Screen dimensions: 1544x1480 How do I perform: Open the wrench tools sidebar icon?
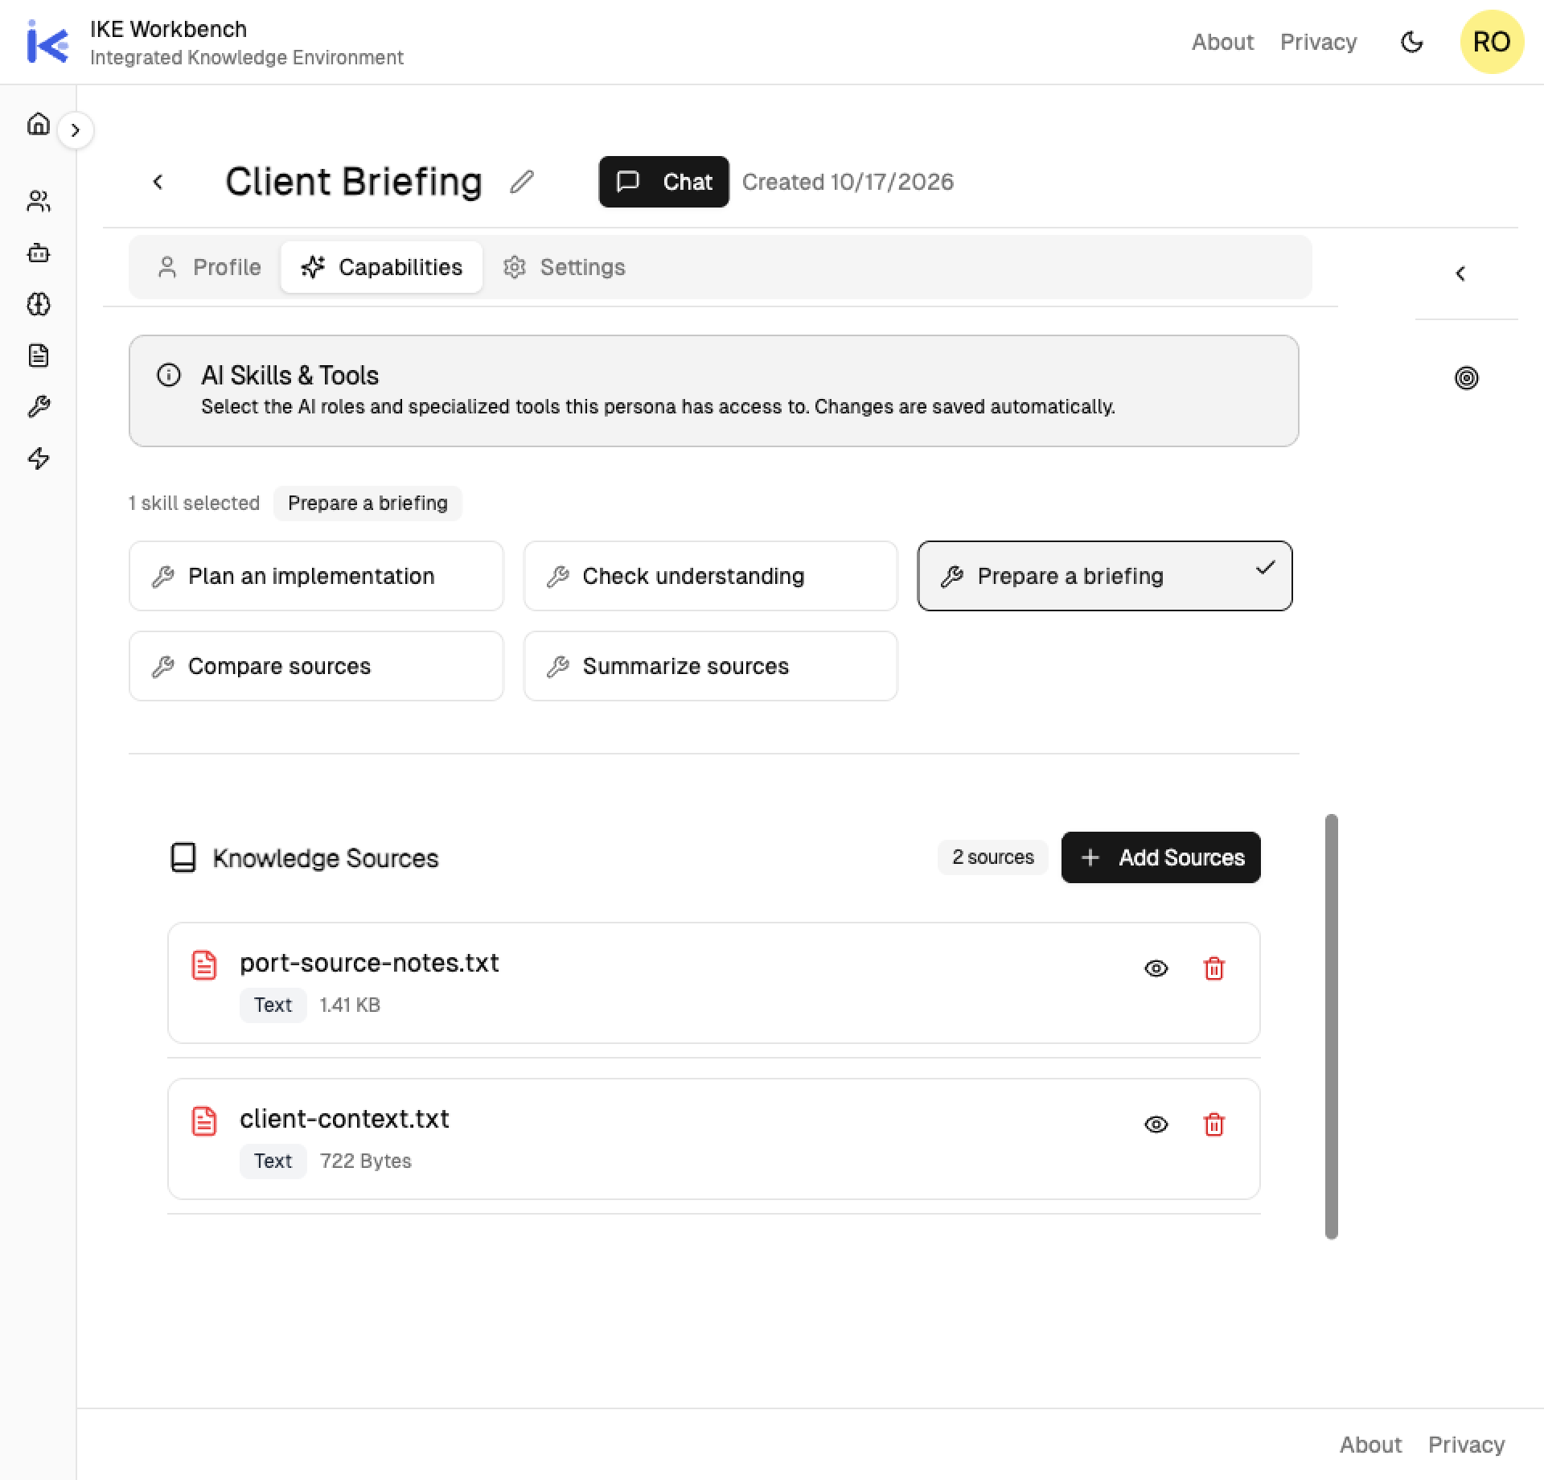click(39, 407)
